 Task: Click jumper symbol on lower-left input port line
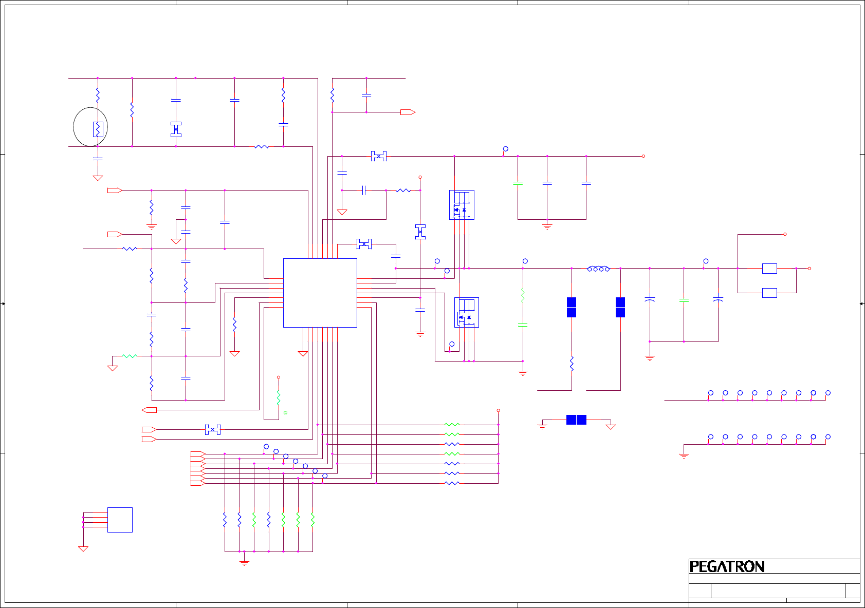213,429
